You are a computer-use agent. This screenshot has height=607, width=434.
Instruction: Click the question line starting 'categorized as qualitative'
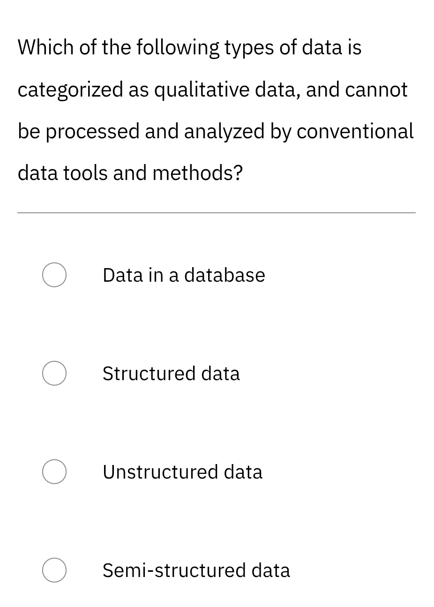tap(212, 90)
